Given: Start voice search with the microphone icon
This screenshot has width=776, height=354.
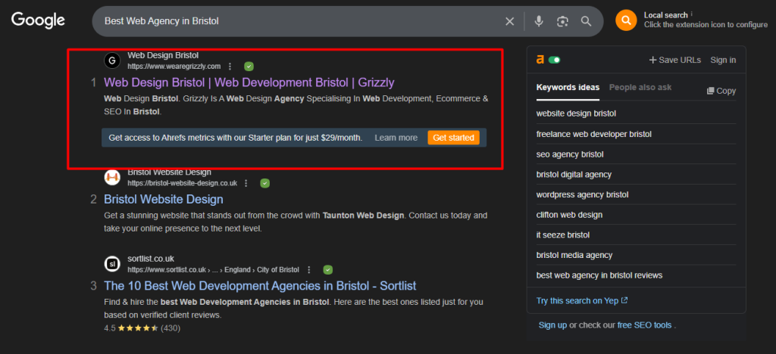Looking at the screenshot, I should (x=539, y=21).
